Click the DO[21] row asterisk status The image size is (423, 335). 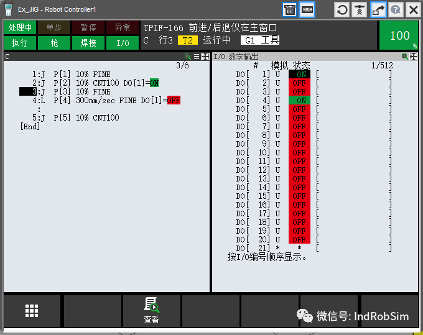coord(299,248)
